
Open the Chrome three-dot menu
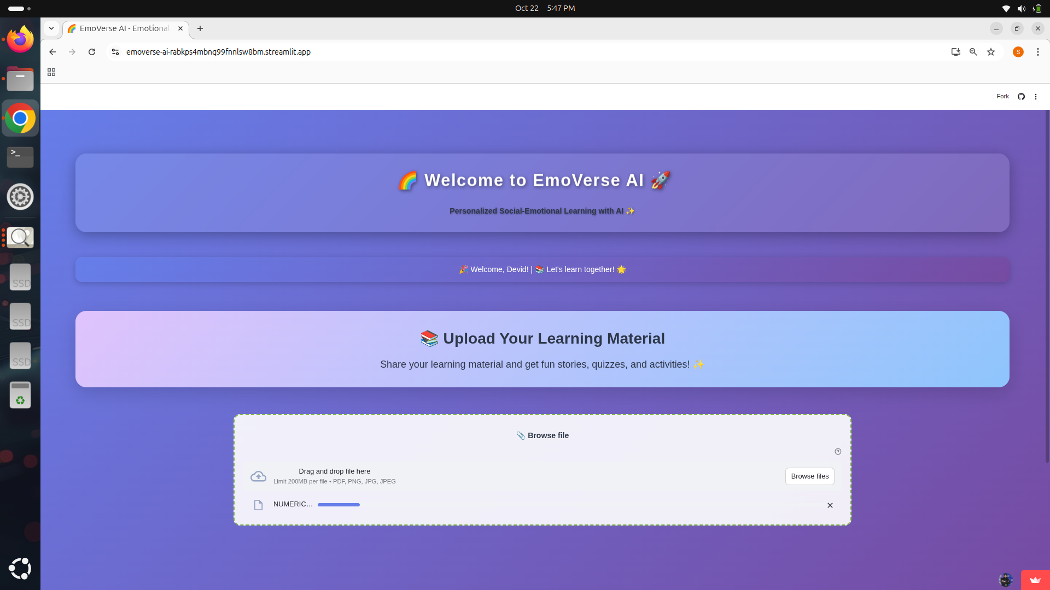1037,52
